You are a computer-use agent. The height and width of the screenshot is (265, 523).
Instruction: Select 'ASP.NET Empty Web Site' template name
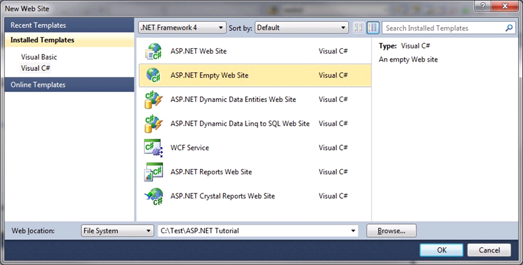point(209,76)
